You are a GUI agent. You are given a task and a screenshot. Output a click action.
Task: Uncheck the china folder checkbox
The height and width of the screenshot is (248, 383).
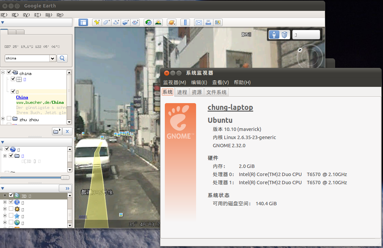pos(9,72)
